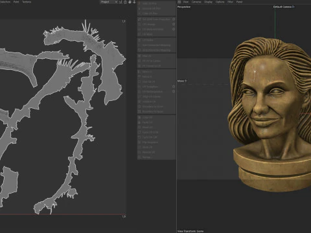This screenshot has width=311, height=233.
Task: Click the Remove UV Pins command
Action: [x=156, y=8]
